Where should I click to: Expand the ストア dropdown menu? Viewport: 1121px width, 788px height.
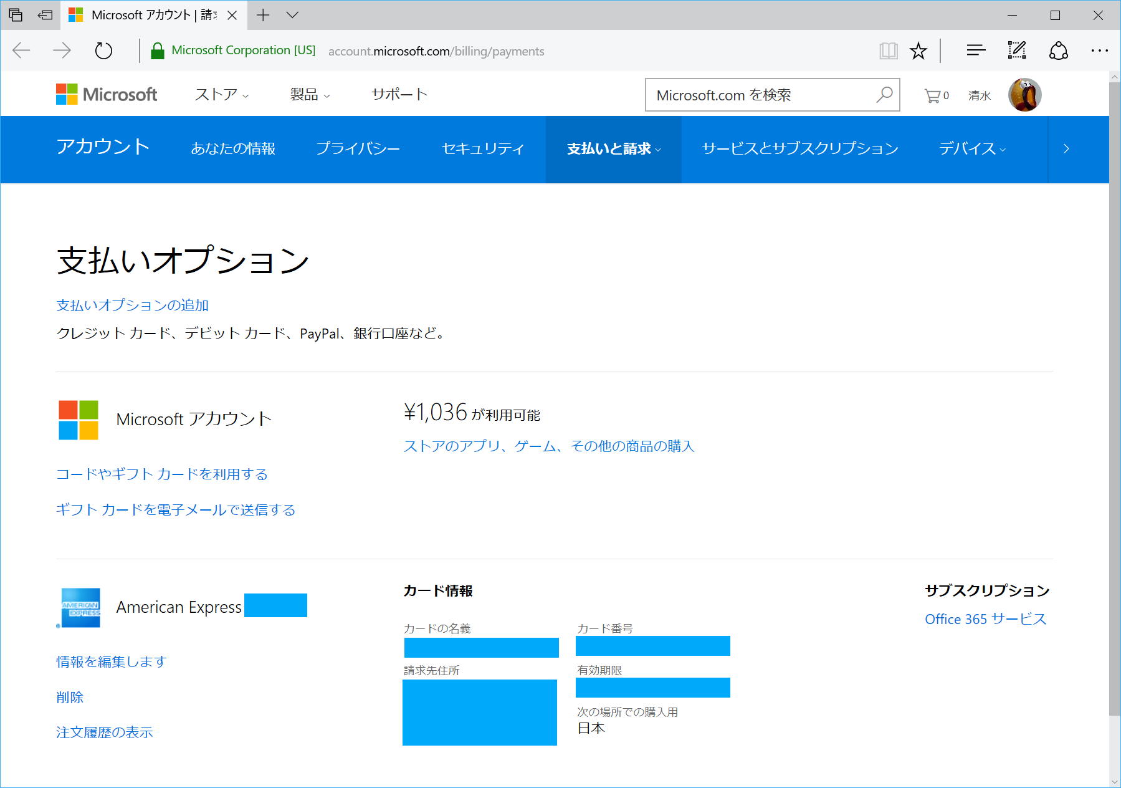tap(222, 94)
